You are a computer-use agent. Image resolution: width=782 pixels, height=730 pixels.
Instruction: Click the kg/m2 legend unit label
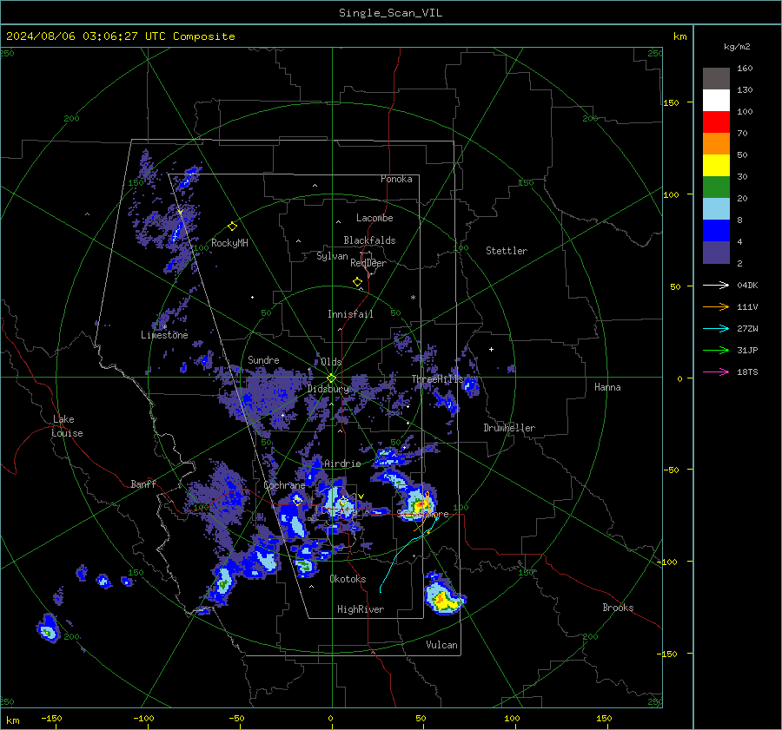tap(737, 47)
